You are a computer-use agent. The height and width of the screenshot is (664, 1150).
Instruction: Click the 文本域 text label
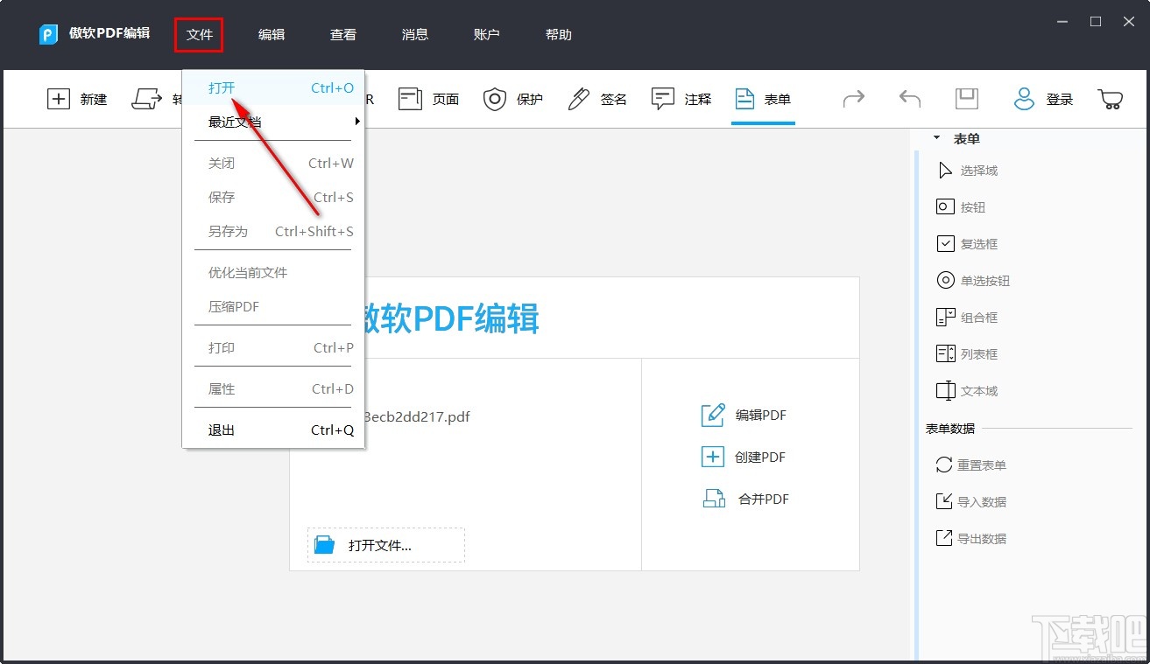click(979, 392)
